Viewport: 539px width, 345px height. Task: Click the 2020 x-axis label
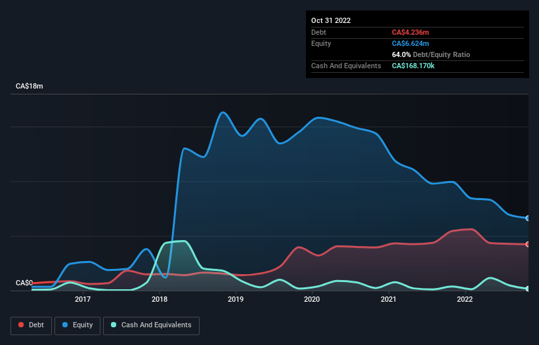312,299
